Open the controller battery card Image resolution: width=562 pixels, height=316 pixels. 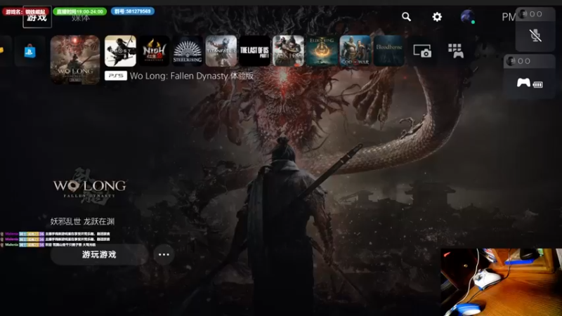[x=530, y=77]
